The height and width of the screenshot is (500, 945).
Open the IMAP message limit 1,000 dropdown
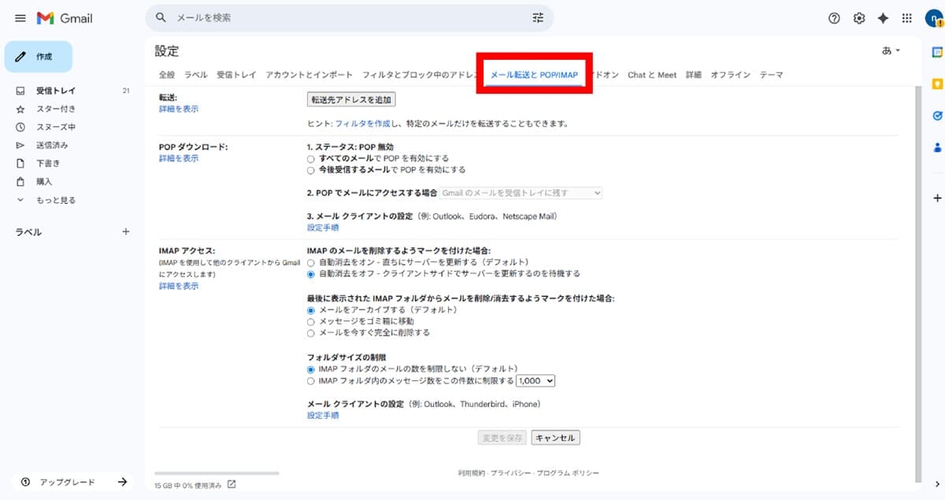click(x=535, y=381)
